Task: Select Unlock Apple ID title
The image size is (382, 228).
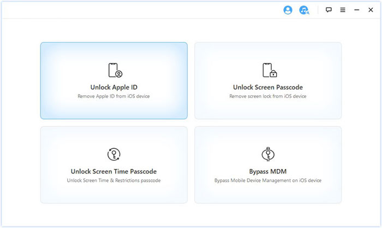Action: [114, 87]
